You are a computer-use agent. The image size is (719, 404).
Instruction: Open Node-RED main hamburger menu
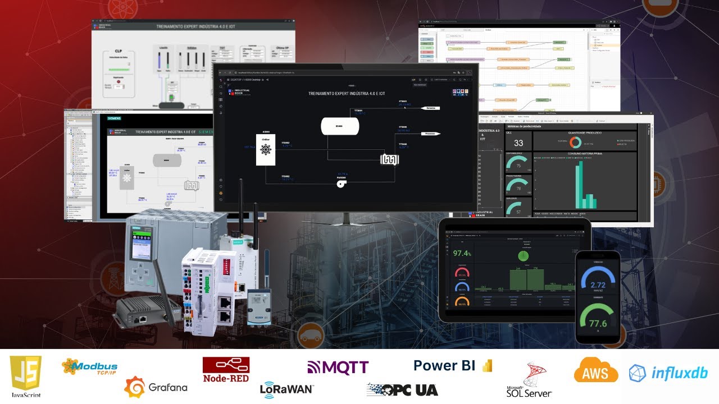(620, 26)
